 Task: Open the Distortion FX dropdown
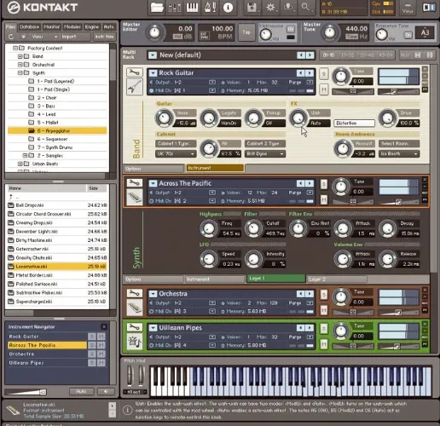[x=354, y=123]
